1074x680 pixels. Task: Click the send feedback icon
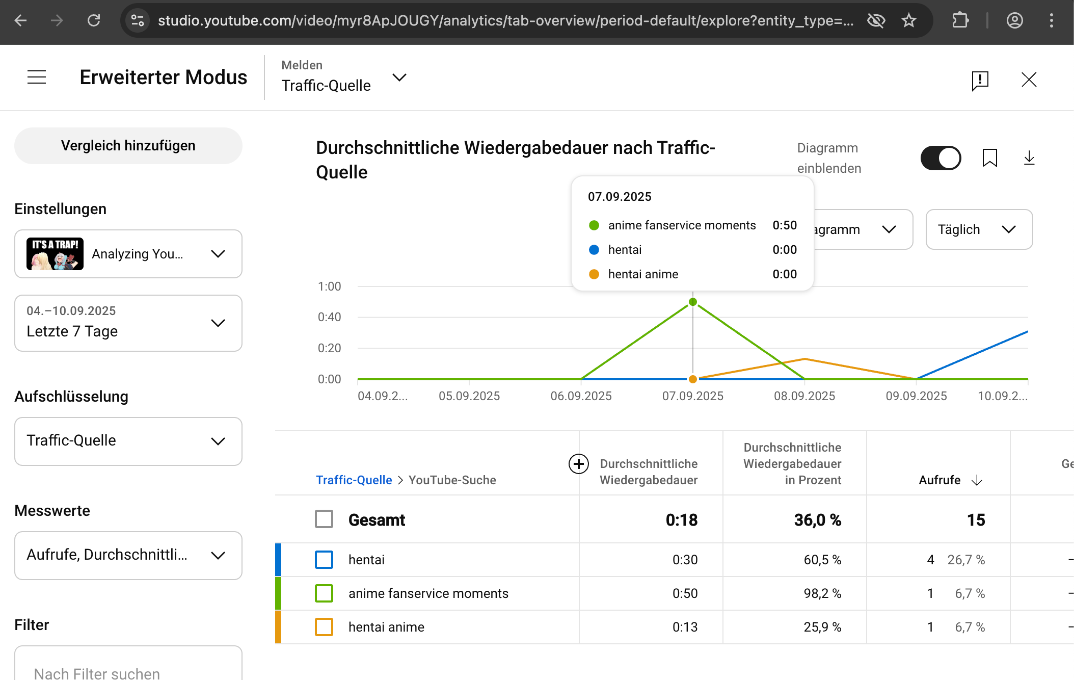coord(980,80)
